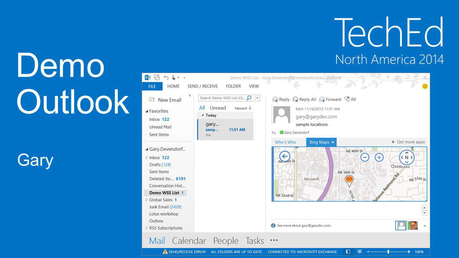
Task: Switch to the SEND / RECEIVE tab
Action: 203,86
